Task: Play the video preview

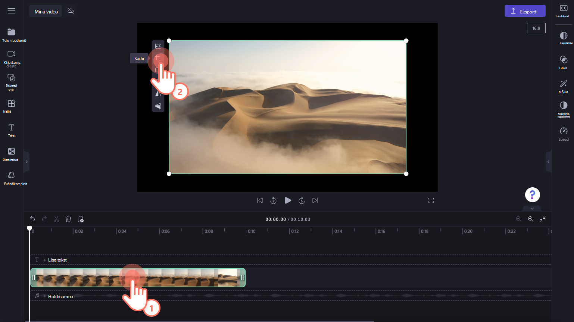Action: [x=288, y=200]
